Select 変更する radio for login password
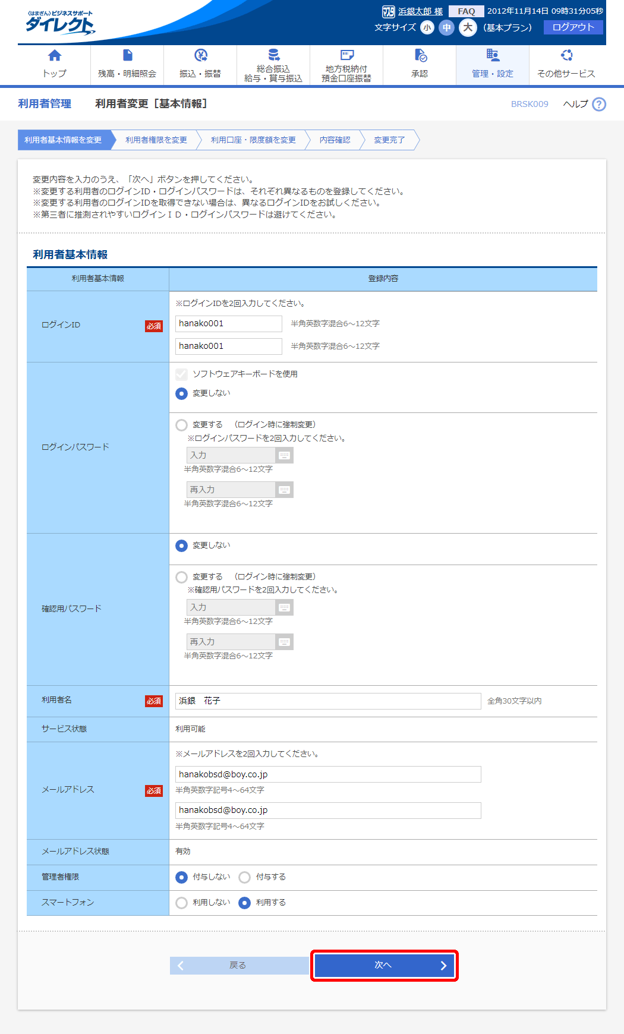This screenshot has width=624, height=1034. click(182, 425)
